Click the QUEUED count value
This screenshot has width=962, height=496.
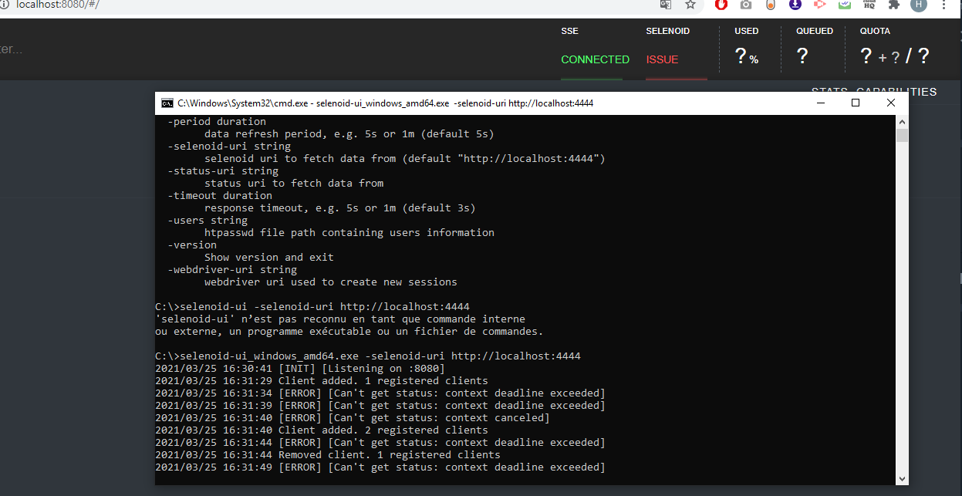(x=802, y=56)
